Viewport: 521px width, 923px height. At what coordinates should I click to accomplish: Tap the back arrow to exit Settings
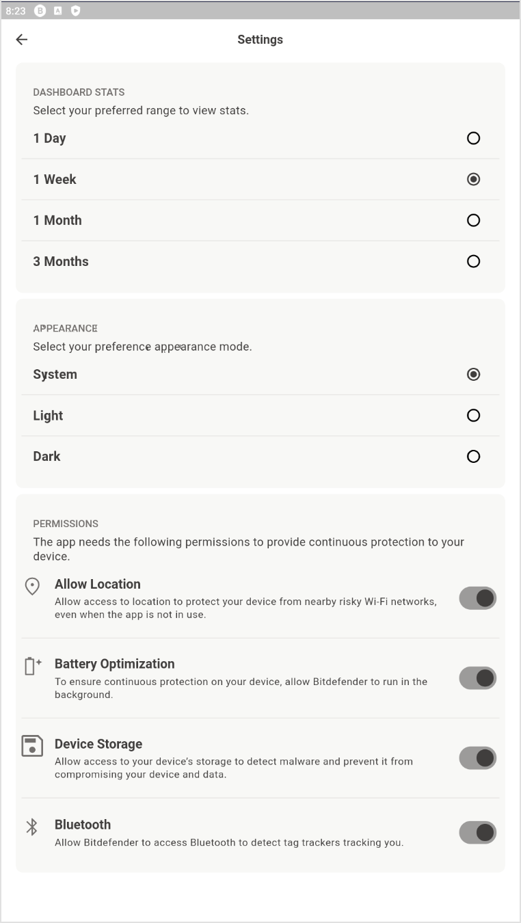click(x=21, y=39)
